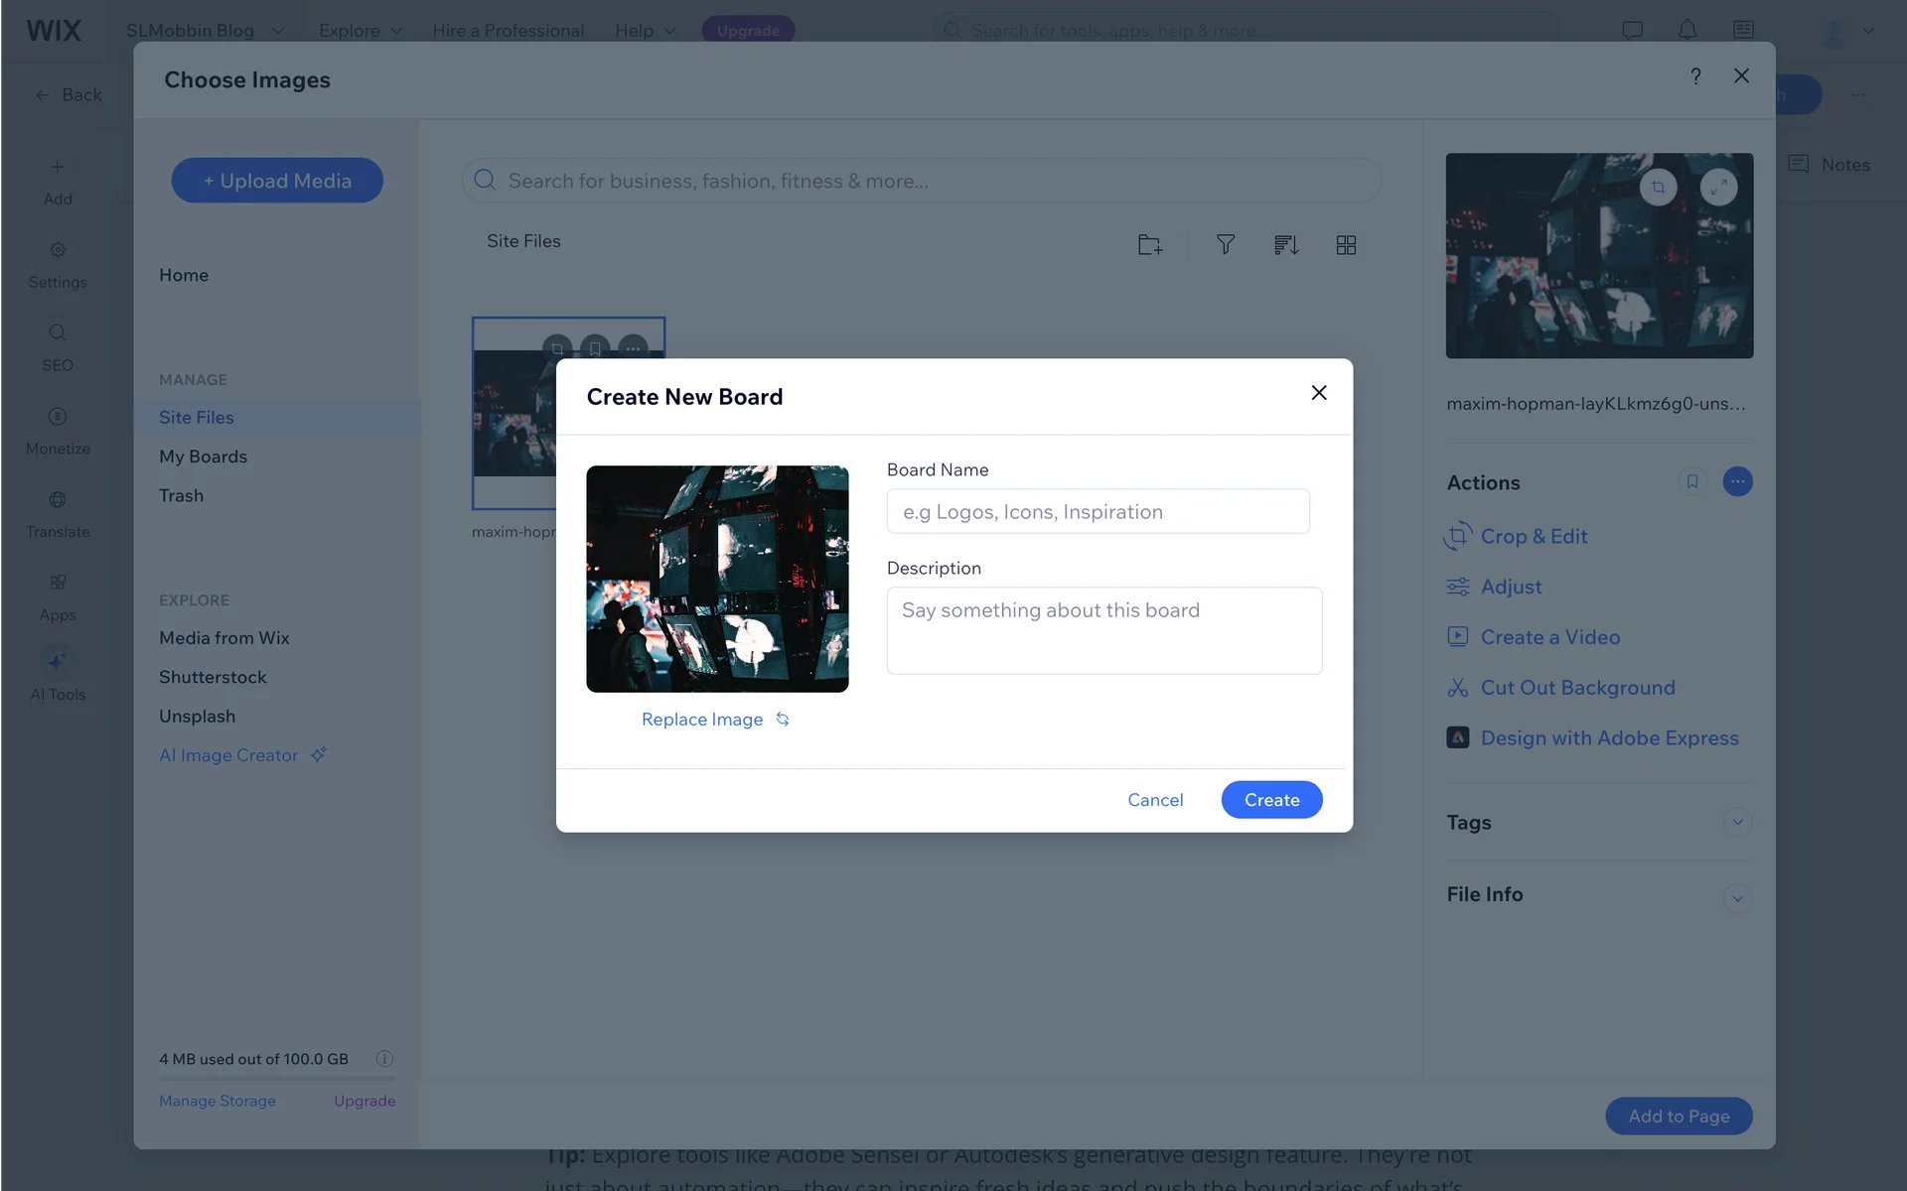Screen dimensions: 1907x1191
Task: Click the sort order icon
Action: [x=1286, y=245]
